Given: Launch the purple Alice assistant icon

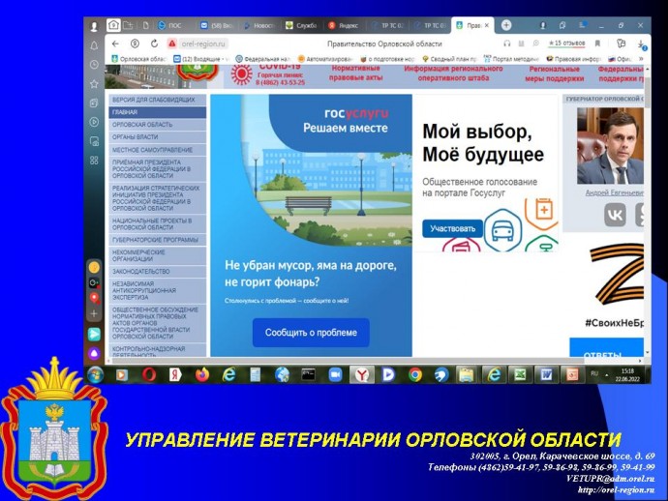Looking at the screenshot, I should [94, 353].
